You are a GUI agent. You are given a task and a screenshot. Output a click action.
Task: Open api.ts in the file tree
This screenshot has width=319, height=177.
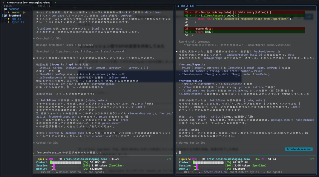[16, 19]
